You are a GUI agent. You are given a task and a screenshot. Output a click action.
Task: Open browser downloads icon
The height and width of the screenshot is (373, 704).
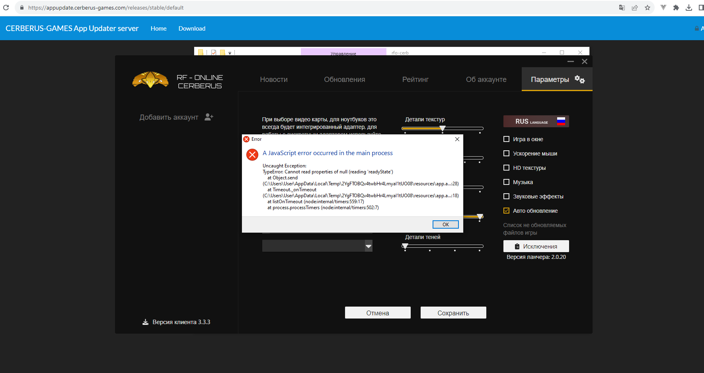689,8
